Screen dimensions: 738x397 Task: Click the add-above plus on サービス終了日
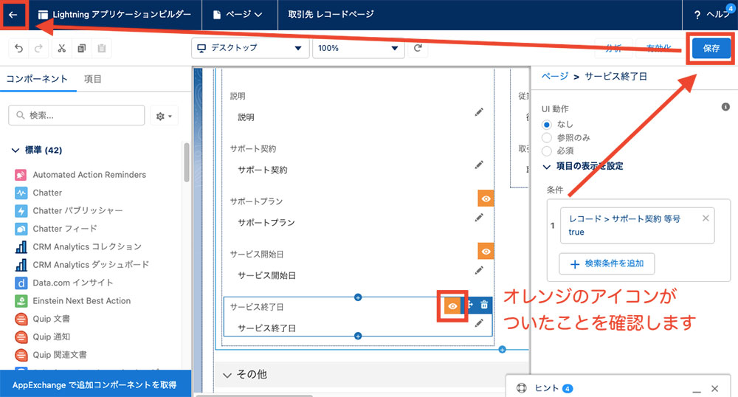coord(358,297)
